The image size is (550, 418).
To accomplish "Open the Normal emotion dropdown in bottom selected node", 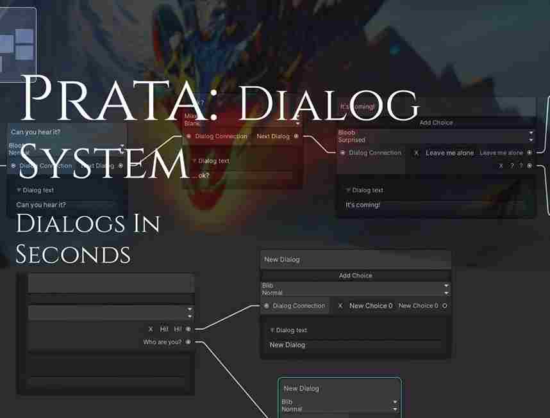I will click(x=339, y=409).
